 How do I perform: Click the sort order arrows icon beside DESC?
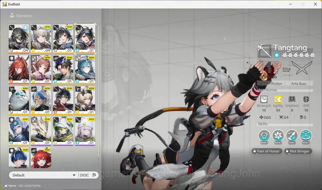(x=94, y=175)
